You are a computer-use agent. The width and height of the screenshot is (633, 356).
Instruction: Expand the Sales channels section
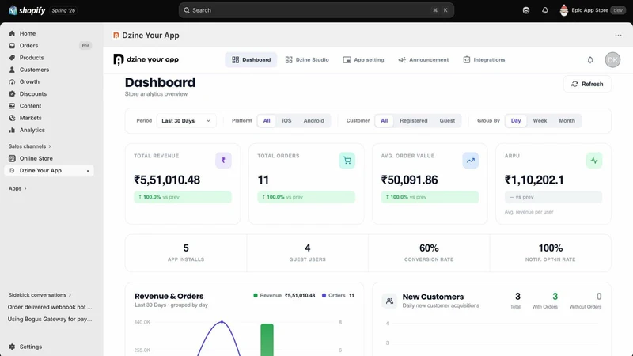[x=30, y=146]
